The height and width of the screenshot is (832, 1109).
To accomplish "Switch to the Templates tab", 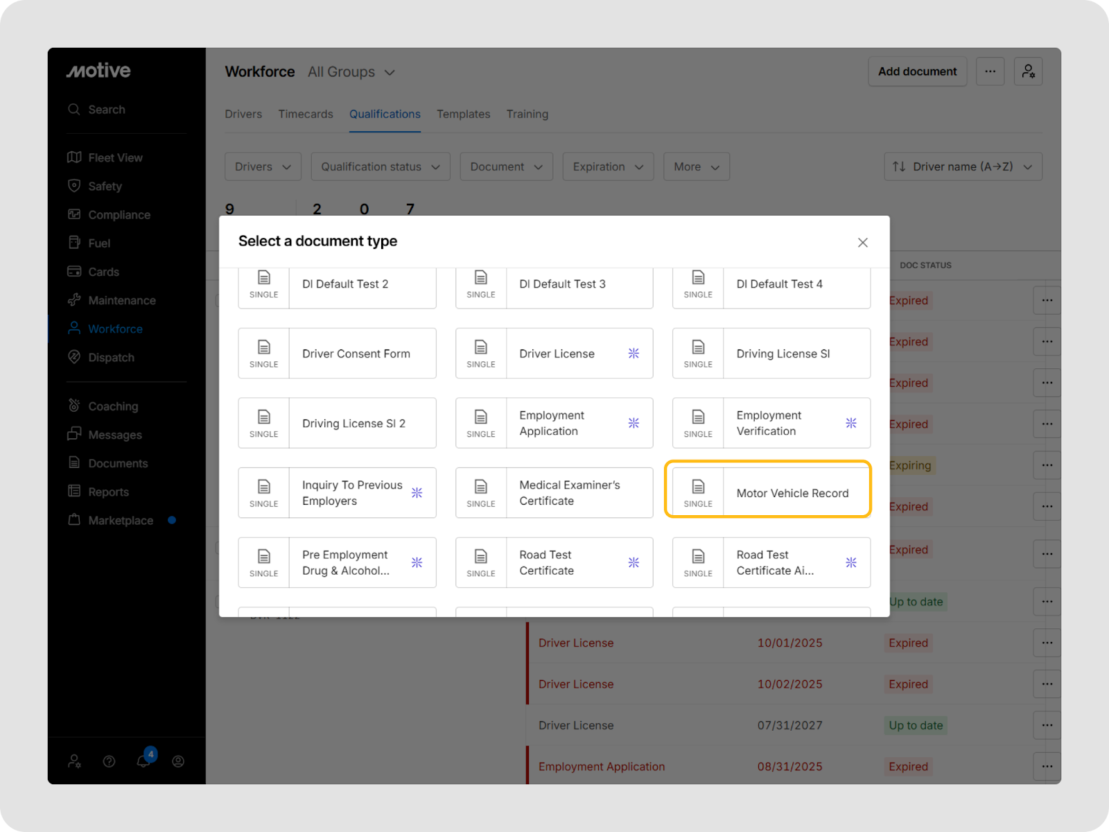I will [x=463, y=114].
